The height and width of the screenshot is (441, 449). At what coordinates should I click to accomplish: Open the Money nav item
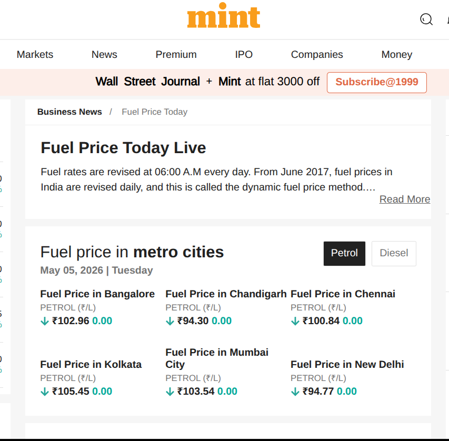[396, 54]
